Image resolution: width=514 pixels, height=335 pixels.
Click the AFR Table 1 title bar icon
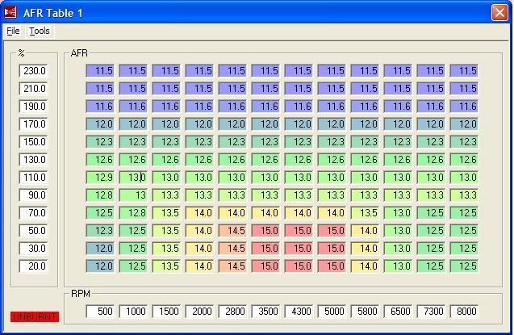point(10,12)
